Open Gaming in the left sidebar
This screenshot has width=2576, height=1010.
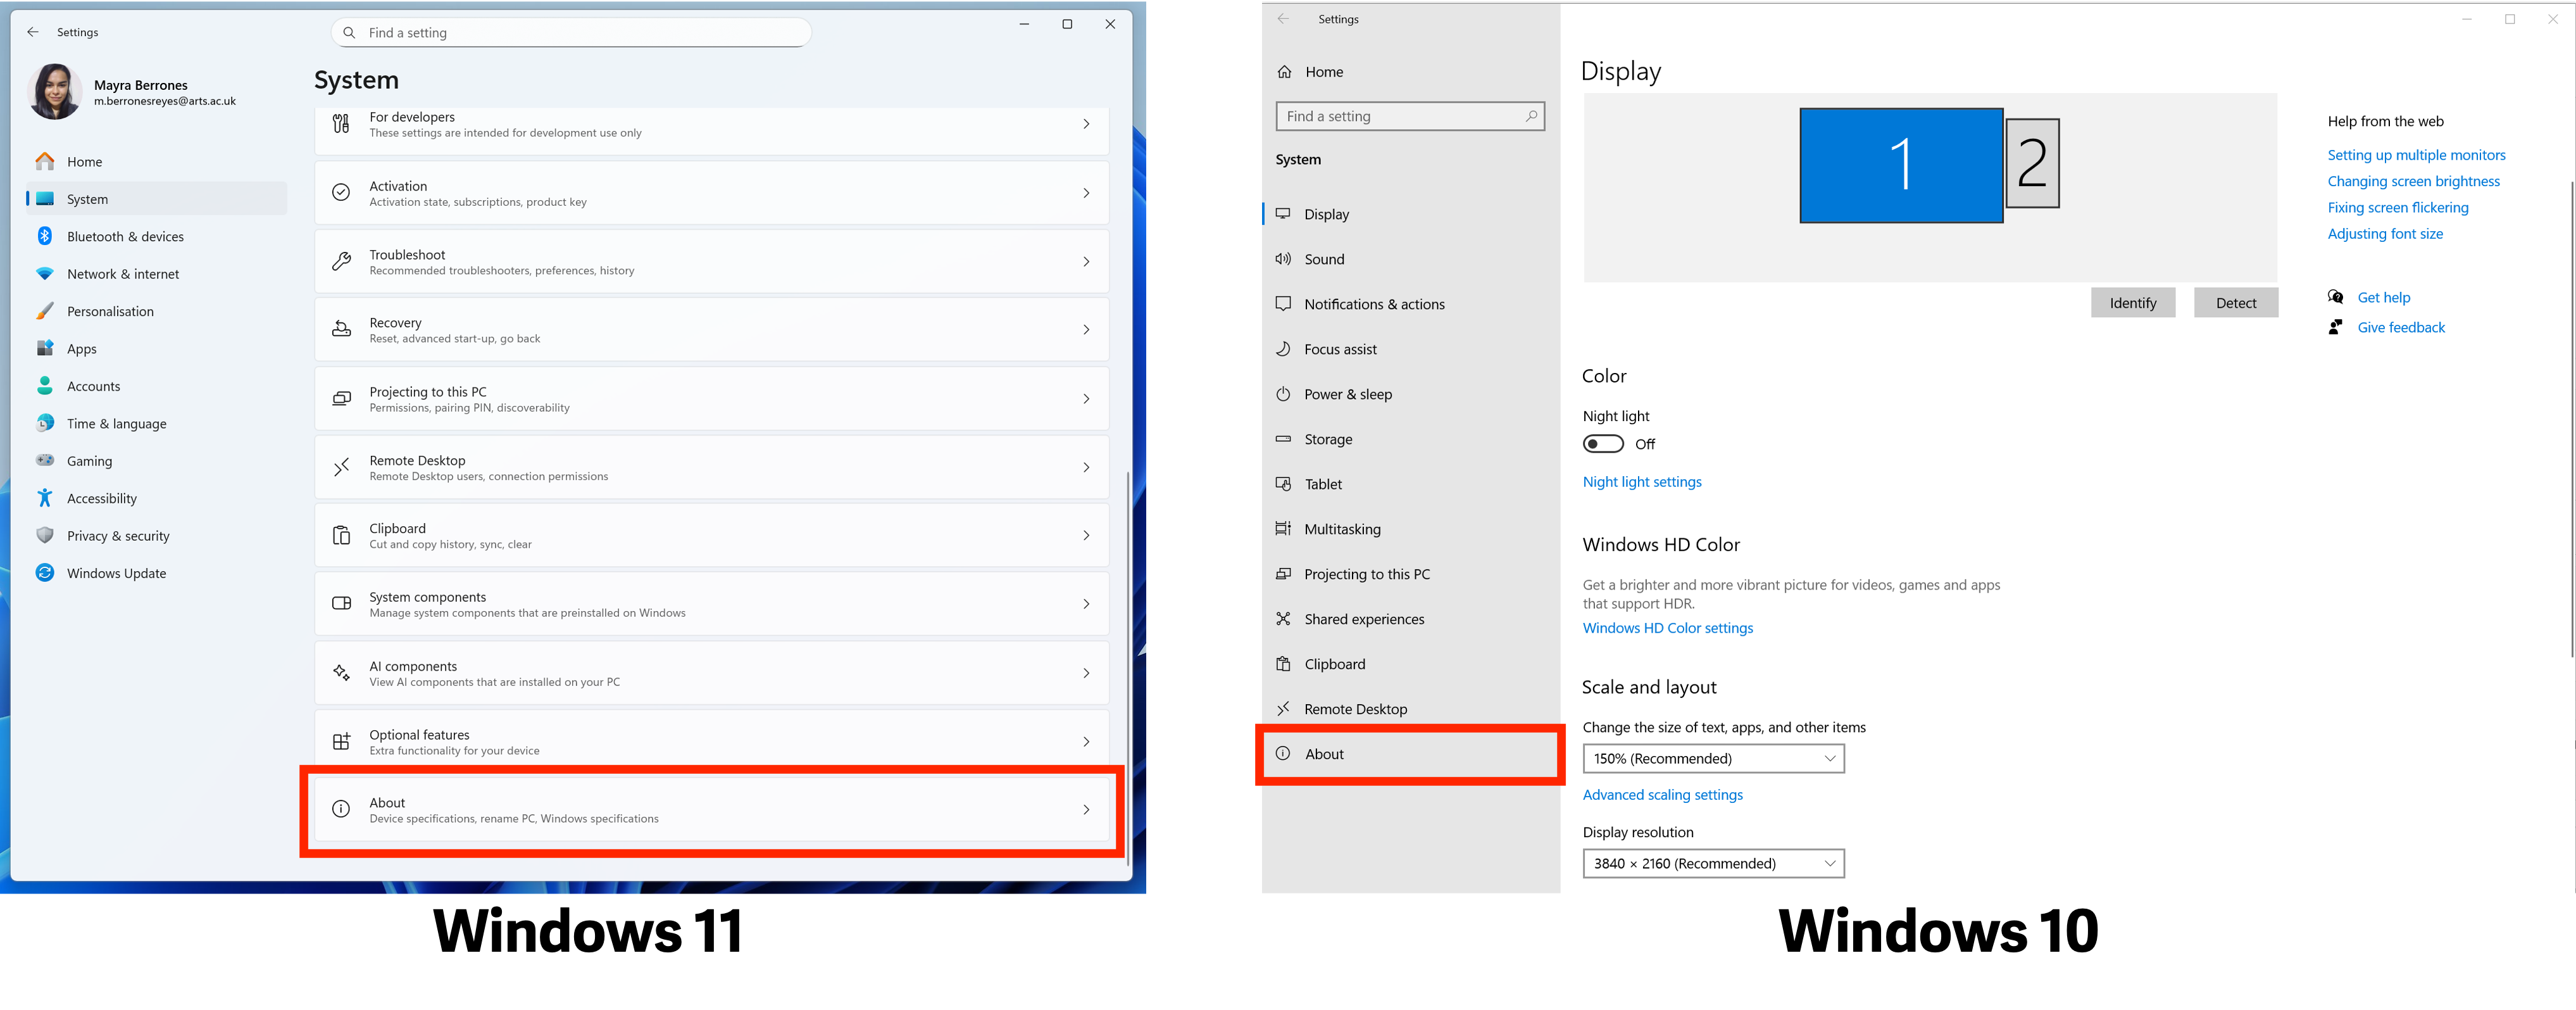point(89,461)
